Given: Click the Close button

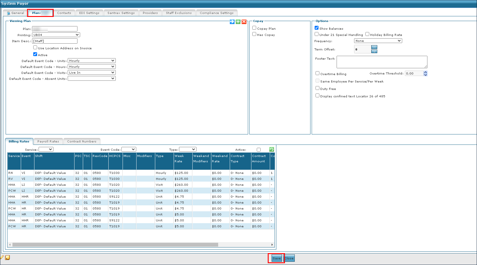Looking at the screenshot, I should (289, 258).
